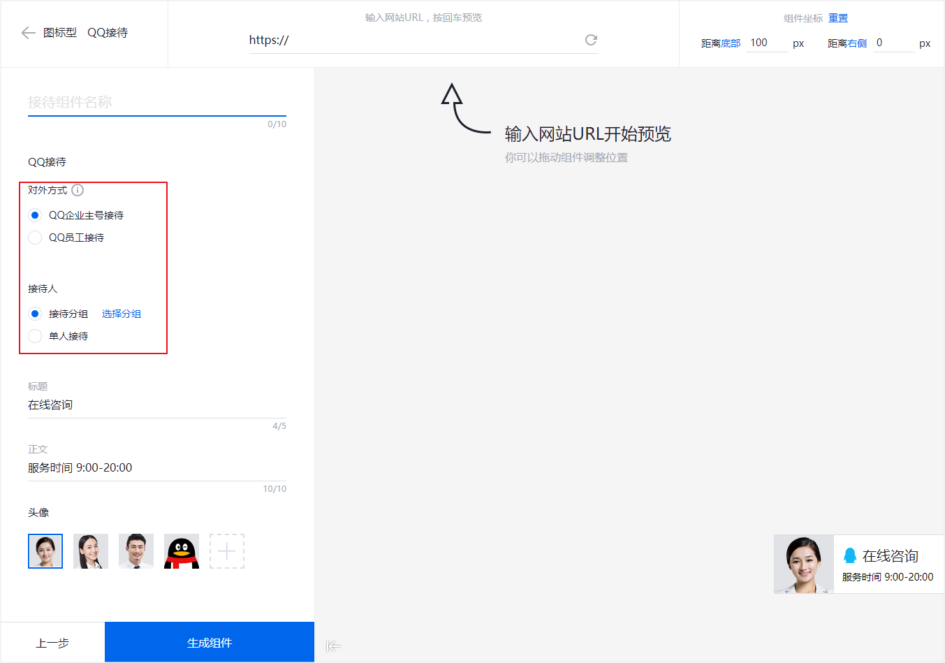The height and width of the screenshot is (663, 945).
Task: Open the 对外方式 info tooltip icon
Action: (x=78, y=190)
